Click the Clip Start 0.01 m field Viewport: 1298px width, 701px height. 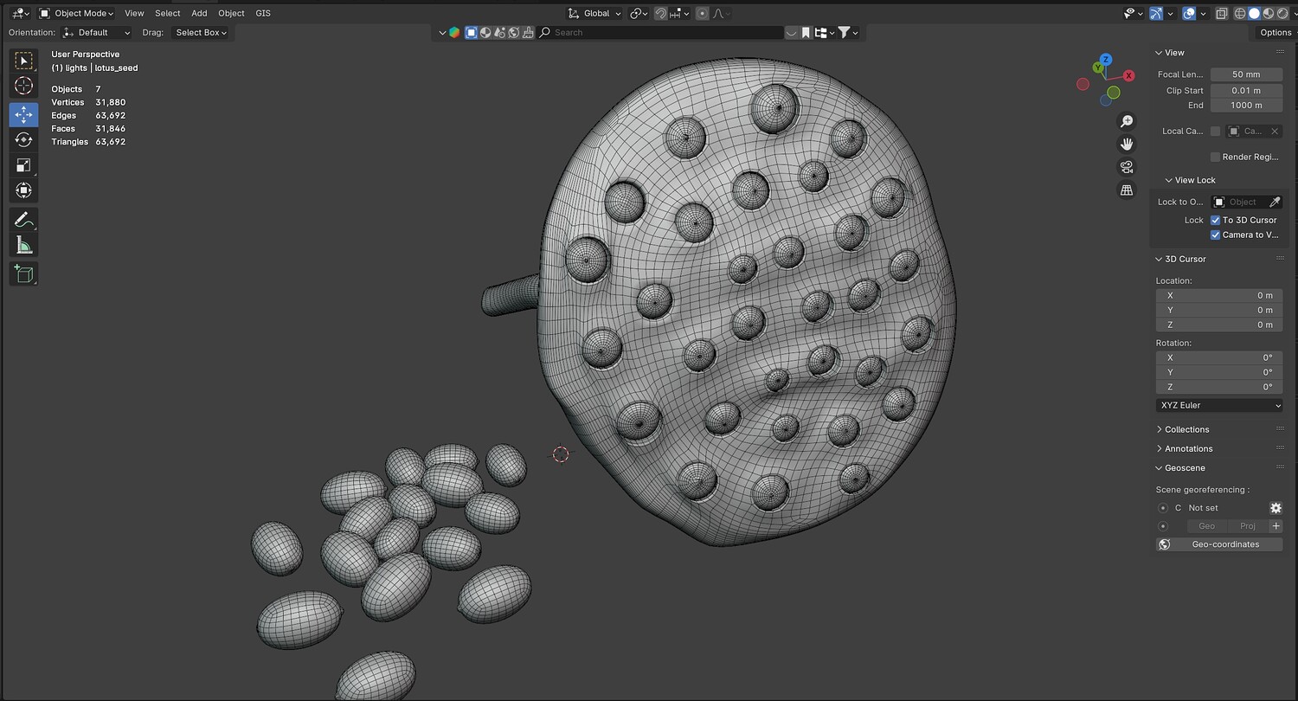[1246, 90]
